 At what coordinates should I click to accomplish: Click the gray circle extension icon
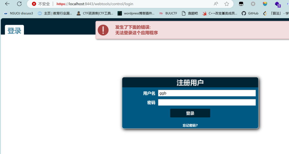click(253, 4)
